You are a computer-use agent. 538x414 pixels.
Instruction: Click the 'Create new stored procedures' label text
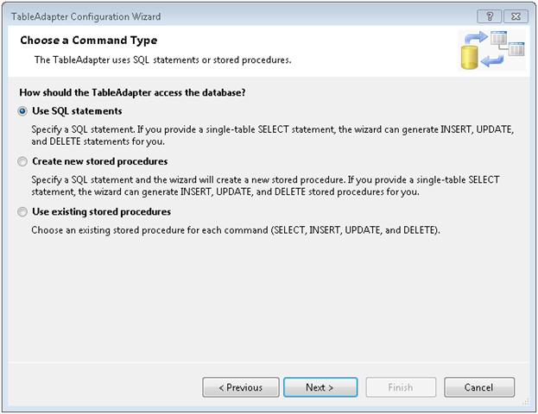point(99,161)
